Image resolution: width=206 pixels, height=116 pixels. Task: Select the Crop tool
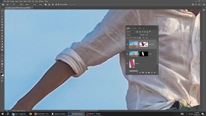click(2, 22)
